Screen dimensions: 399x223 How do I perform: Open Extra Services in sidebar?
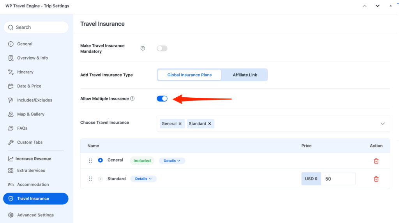(31, 170)
